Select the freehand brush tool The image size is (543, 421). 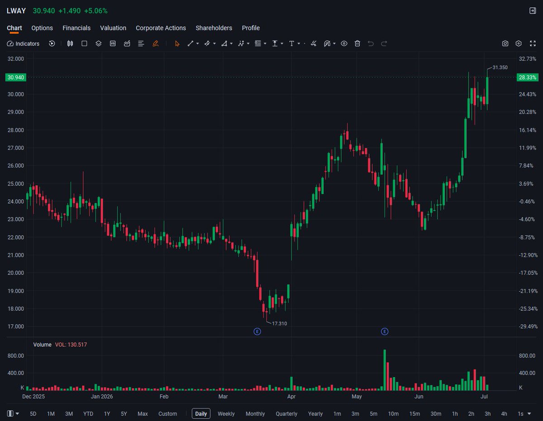313,43
